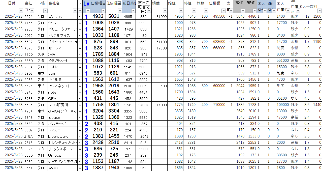Select the メタプラネット company name cell

(x=62, y=61)
